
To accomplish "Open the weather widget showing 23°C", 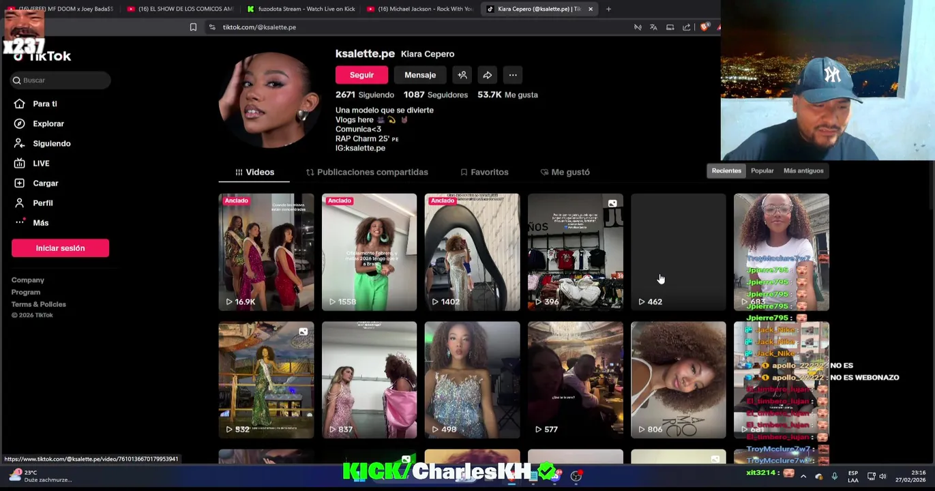I will pyautogui.click(x=41, y=476).
